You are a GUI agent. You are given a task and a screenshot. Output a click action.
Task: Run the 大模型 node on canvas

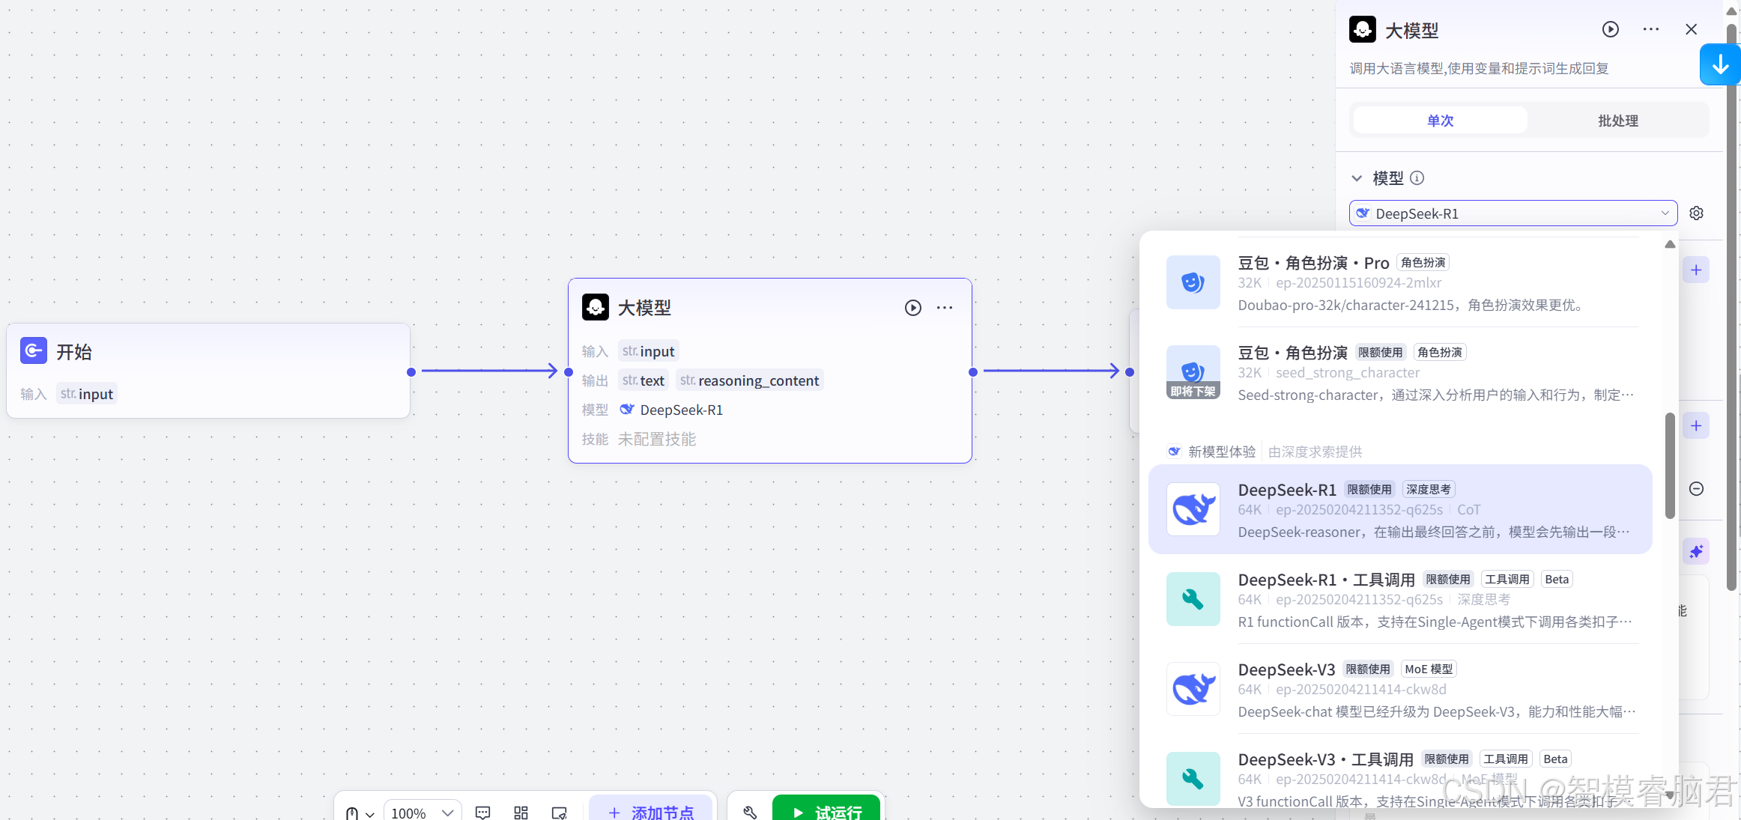pos(912,308)
